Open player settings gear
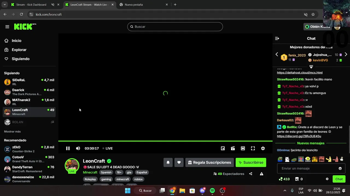 coord(263,148)
